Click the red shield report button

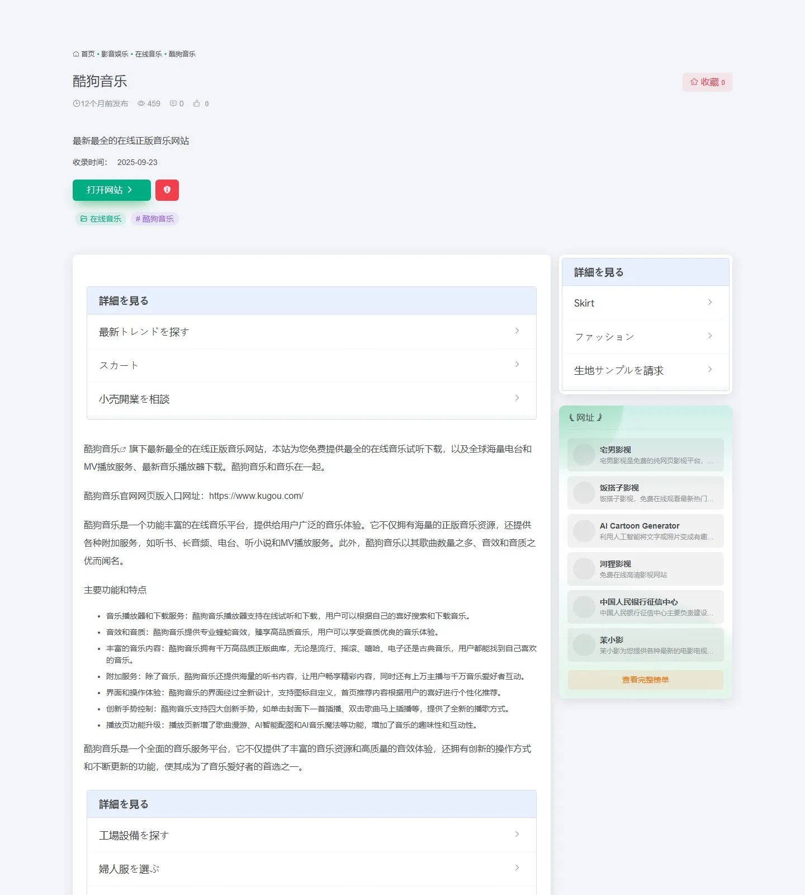[x=167, y=190]
